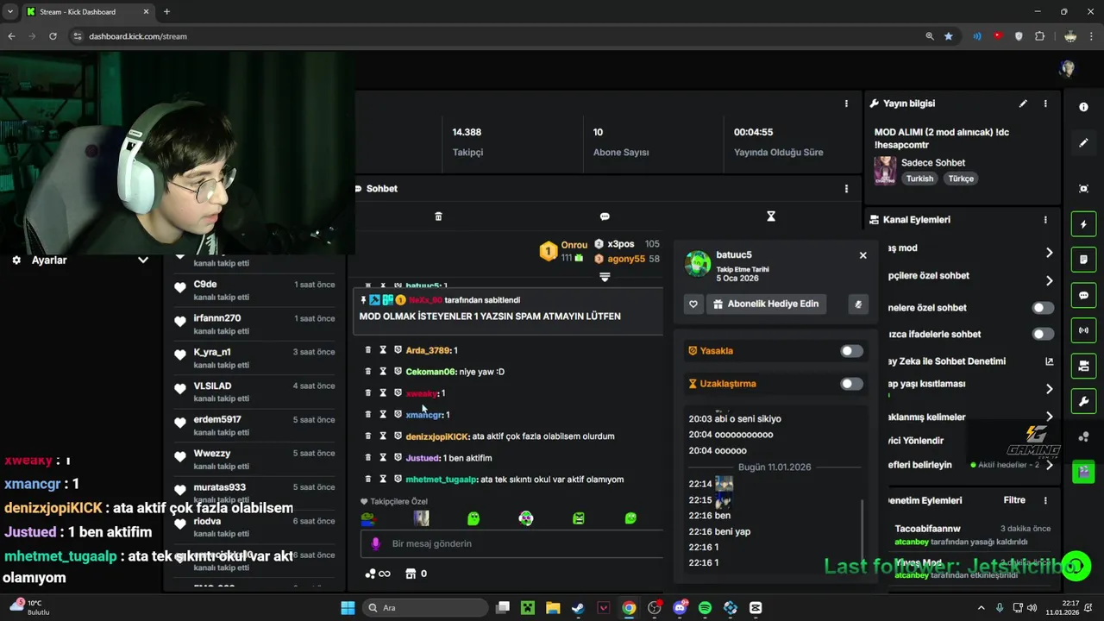Click the Turkish tag
This screenshot has width=1104, height=621.
(919, 179)
